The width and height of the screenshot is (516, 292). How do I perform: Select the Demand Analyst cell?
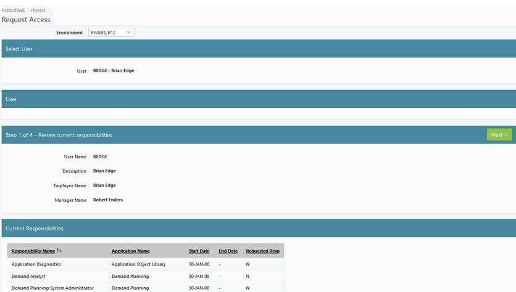28,276
